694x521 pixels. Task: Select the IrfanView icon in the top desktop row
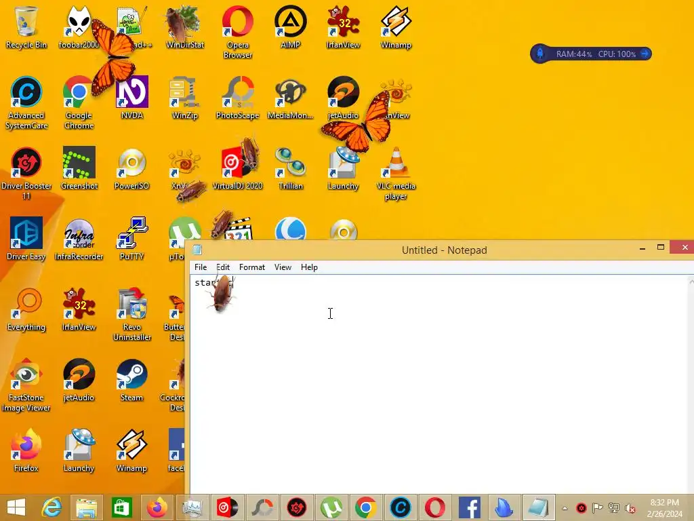pos(343,27)
